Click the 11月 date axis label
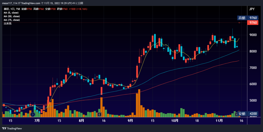 coord(219,120)
